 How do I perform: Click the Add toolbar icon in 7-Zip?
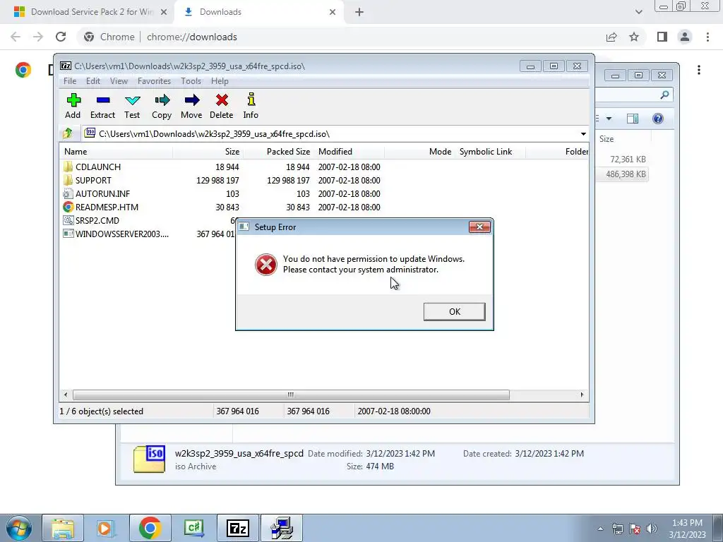coord(73,106)
